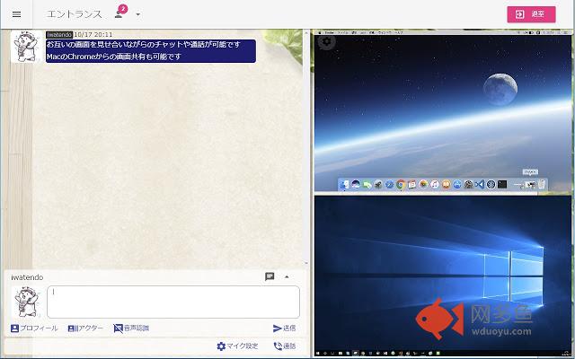Start a voice call with 通話

285,346
